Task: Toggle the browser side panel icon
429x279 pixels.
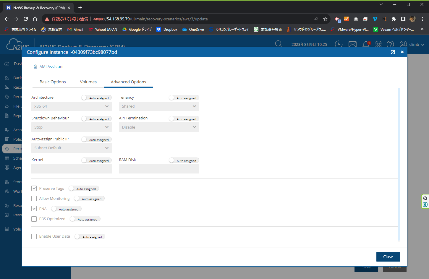Action: (403, 19)
